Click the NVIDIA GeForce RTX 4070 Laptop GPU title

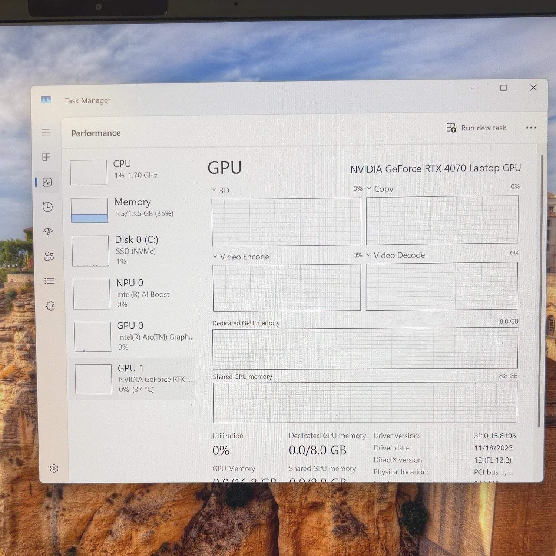coord(436,169)
